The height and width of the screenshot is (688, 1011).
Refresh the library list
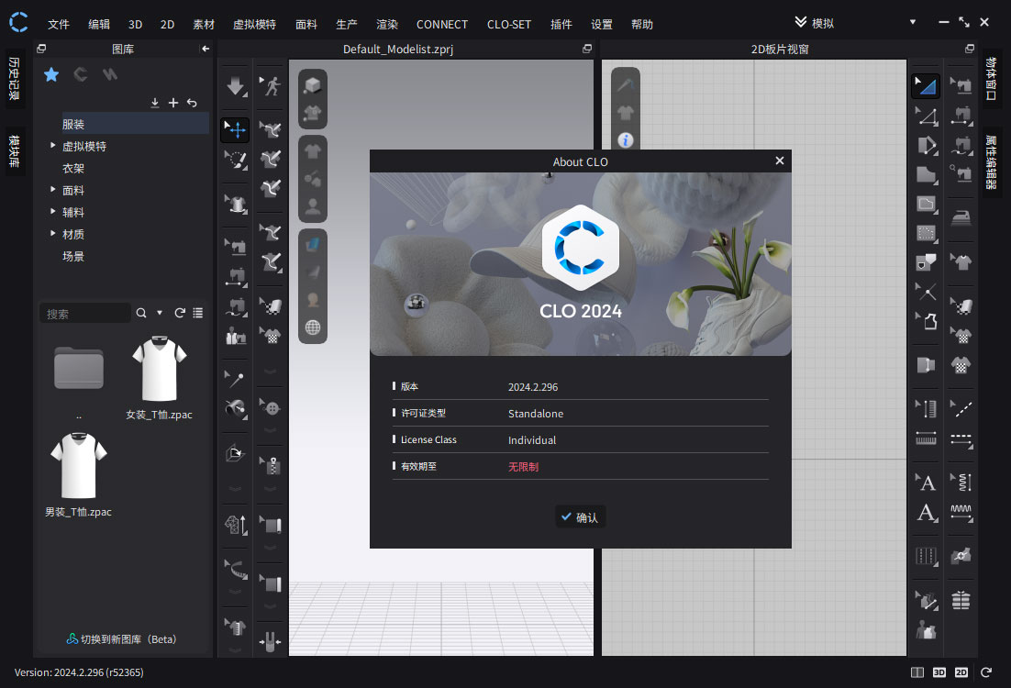pos(180,313)
